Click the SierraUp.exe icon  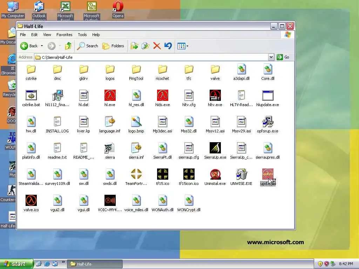pos(215,148)
